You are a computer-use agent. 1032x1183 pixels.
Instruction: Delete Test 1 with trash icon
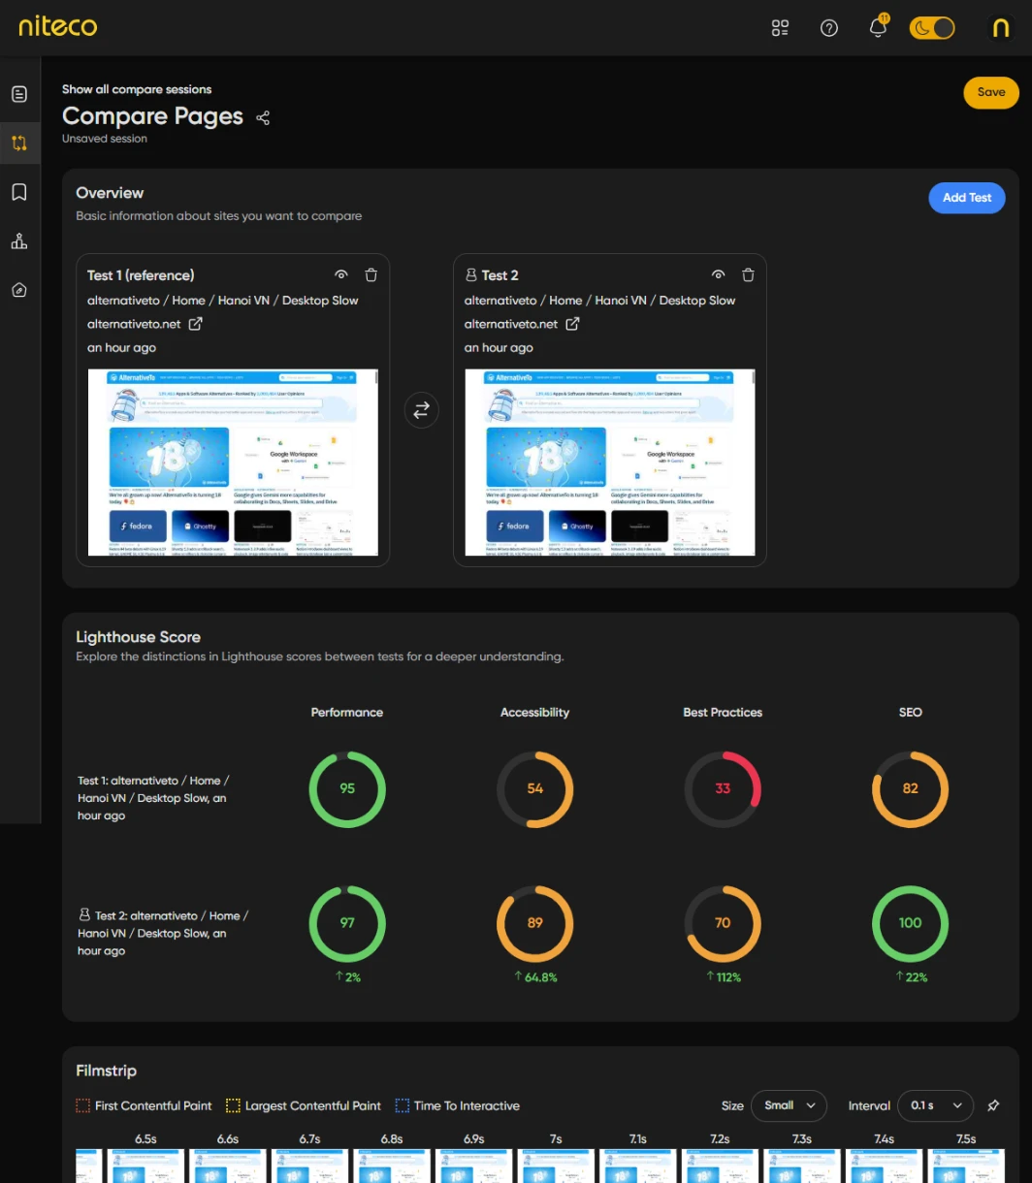[x=371, y=275]
